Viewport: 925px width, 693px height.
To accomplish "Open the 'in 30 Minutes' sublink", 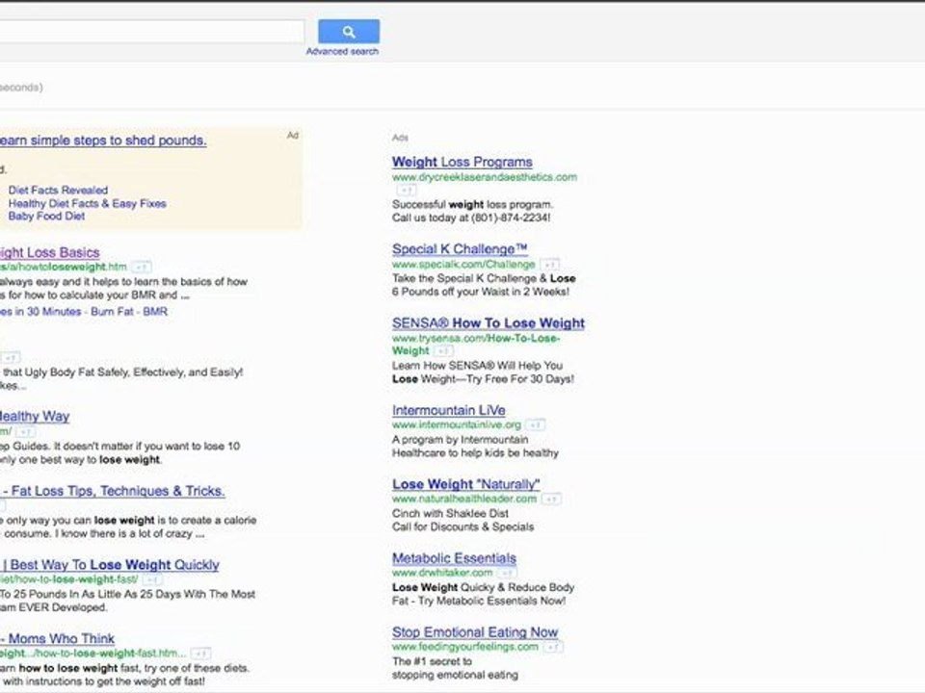I will click(40, 311).
